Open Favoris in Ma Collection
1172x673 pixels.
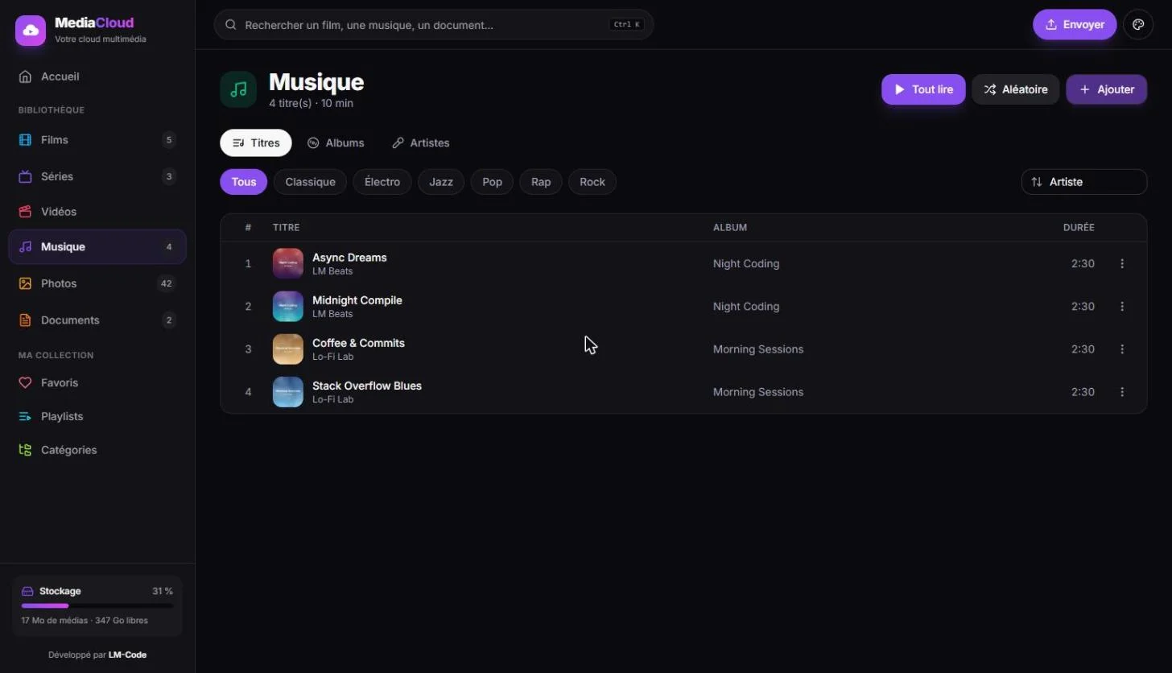[97, 383]
